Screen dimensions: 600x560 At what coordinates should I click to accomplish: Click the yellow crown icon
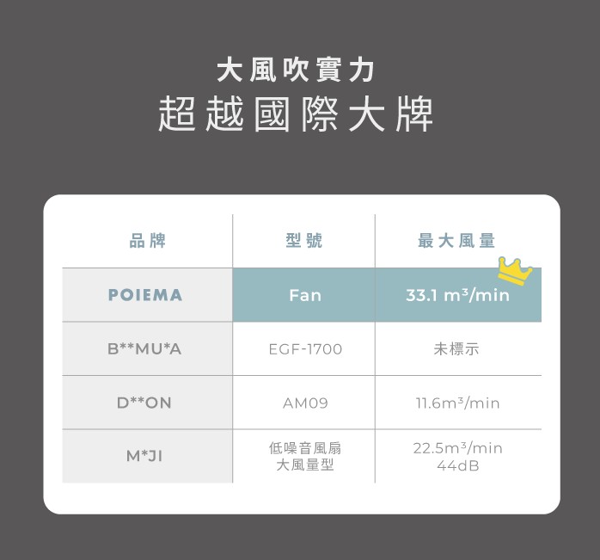click(x=515, y=270)
